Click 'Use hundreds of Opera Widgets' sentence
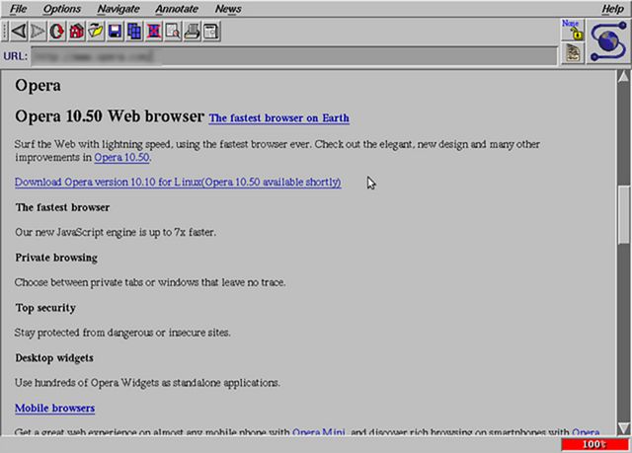The width and height of the screenshot is (632, 453). 147,383
